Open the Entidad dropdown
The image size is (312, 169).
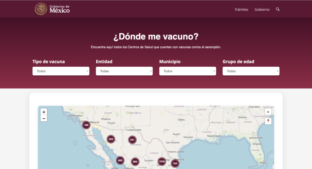(124, 71)
